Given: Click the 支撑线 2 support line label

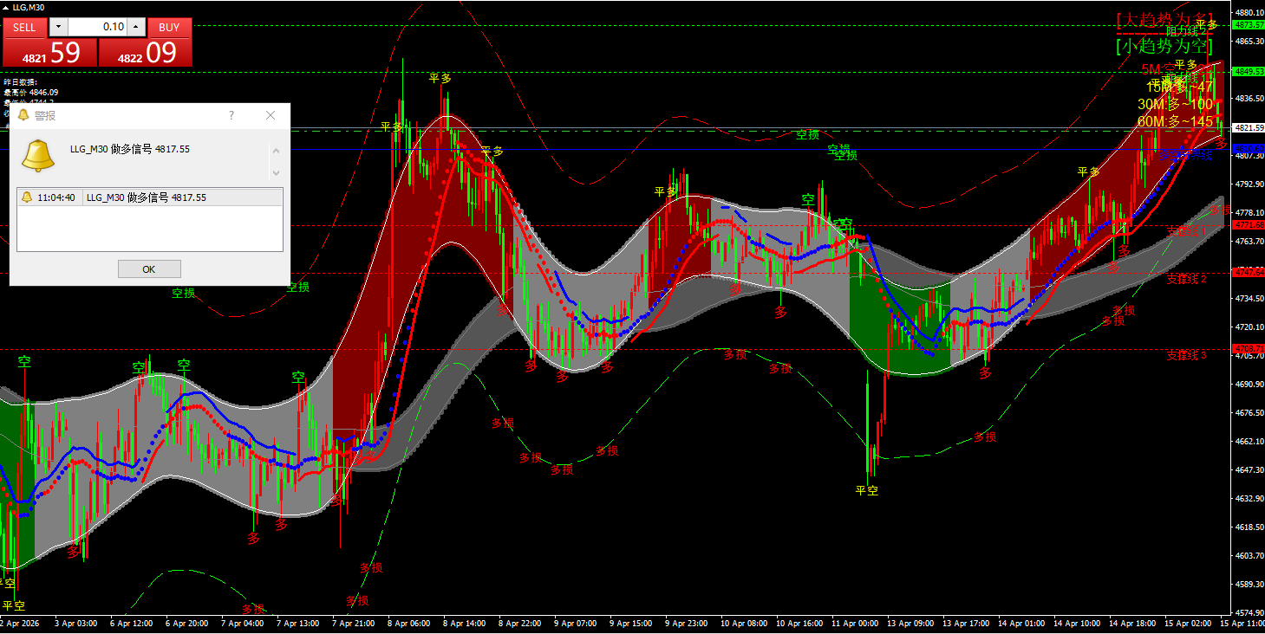Looking at the screenshot, I should coord(1187,279).
